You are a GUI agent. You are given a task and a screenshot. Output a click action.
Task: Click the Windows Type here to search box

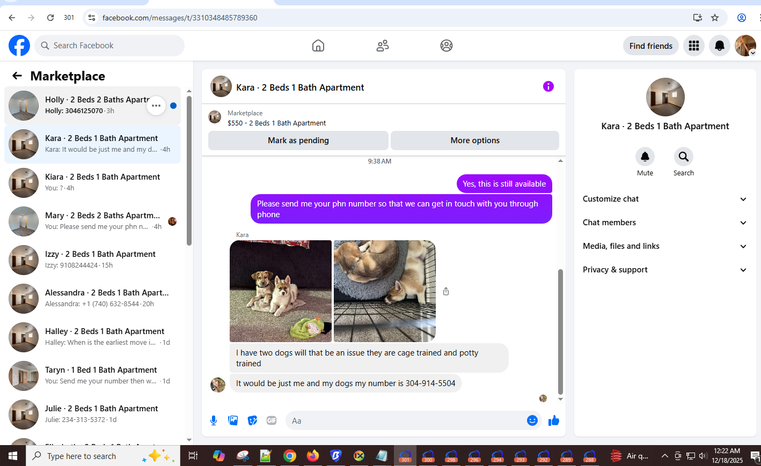(103, 456)
